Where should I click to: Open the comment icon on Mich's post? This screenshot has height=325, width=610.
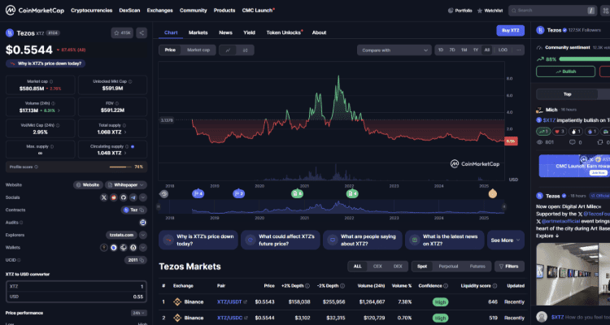[573, 142]
